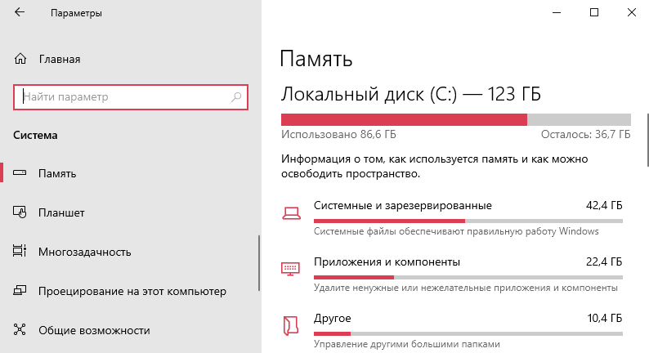The image size is (649, 353).
Task: Close the Параметры window
Action: (x=631, y=12)
